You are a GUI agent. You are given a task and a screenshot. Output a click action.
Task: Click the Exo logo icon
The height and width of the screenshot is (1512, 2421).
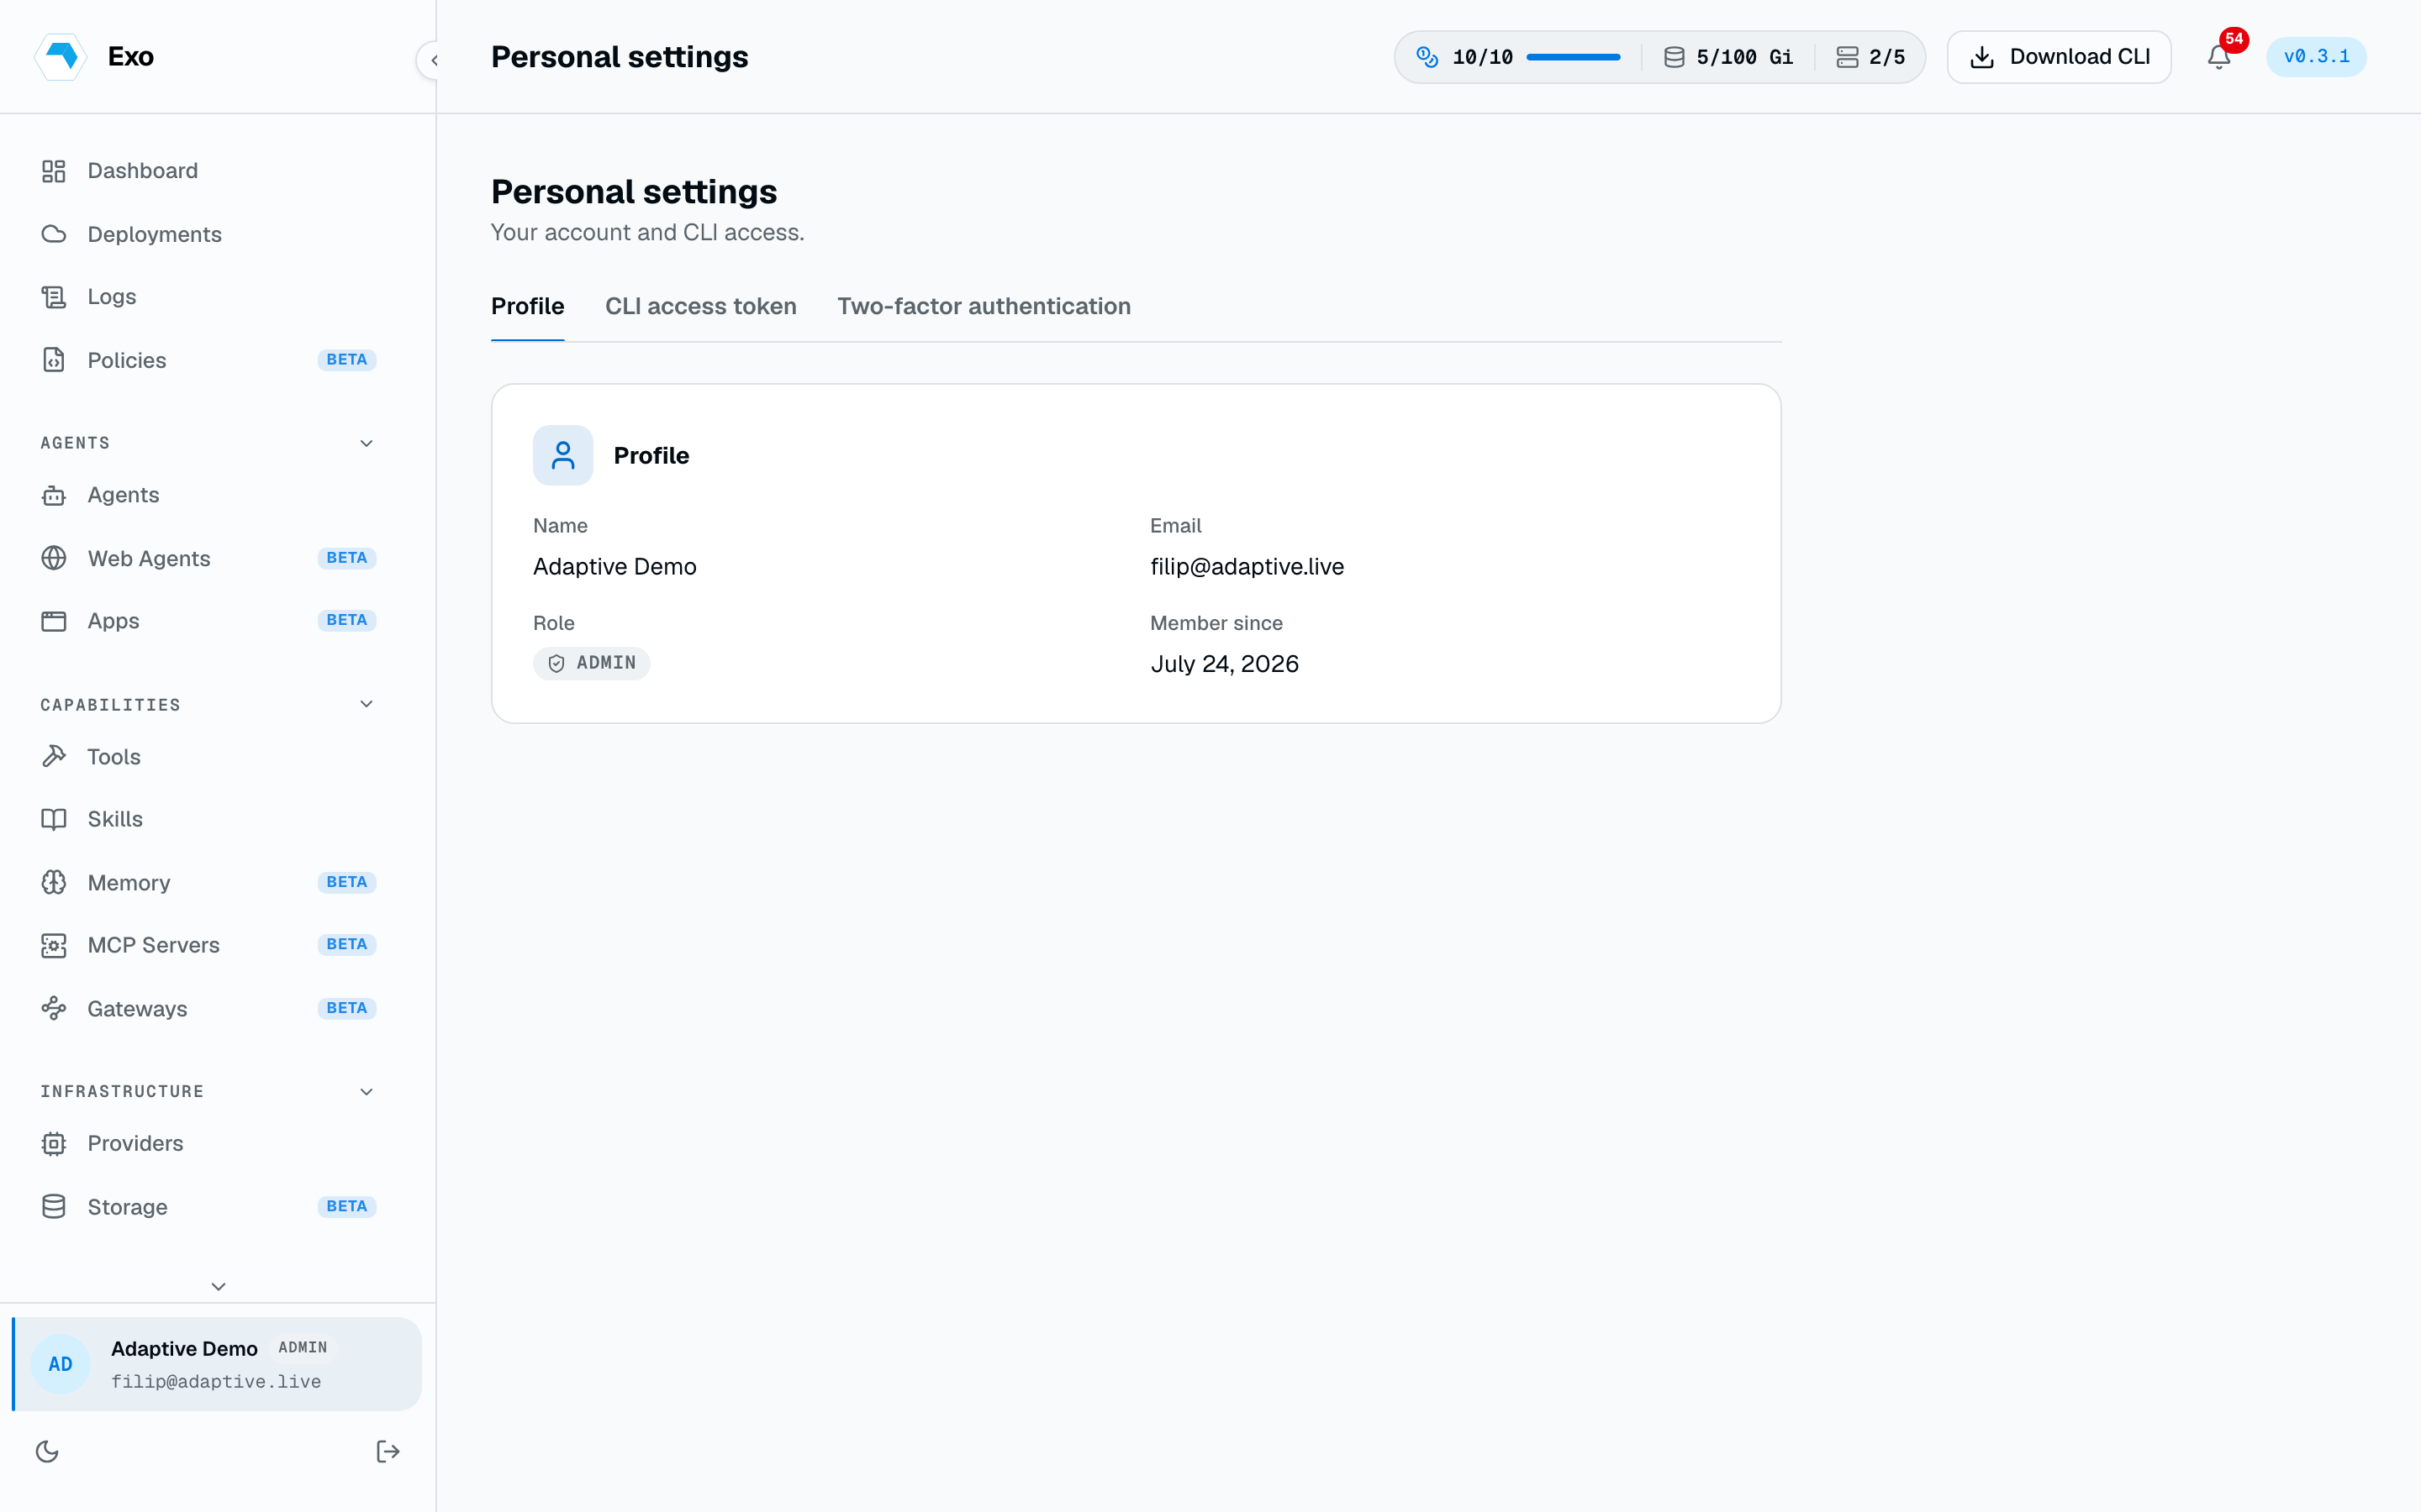point(61,56)
